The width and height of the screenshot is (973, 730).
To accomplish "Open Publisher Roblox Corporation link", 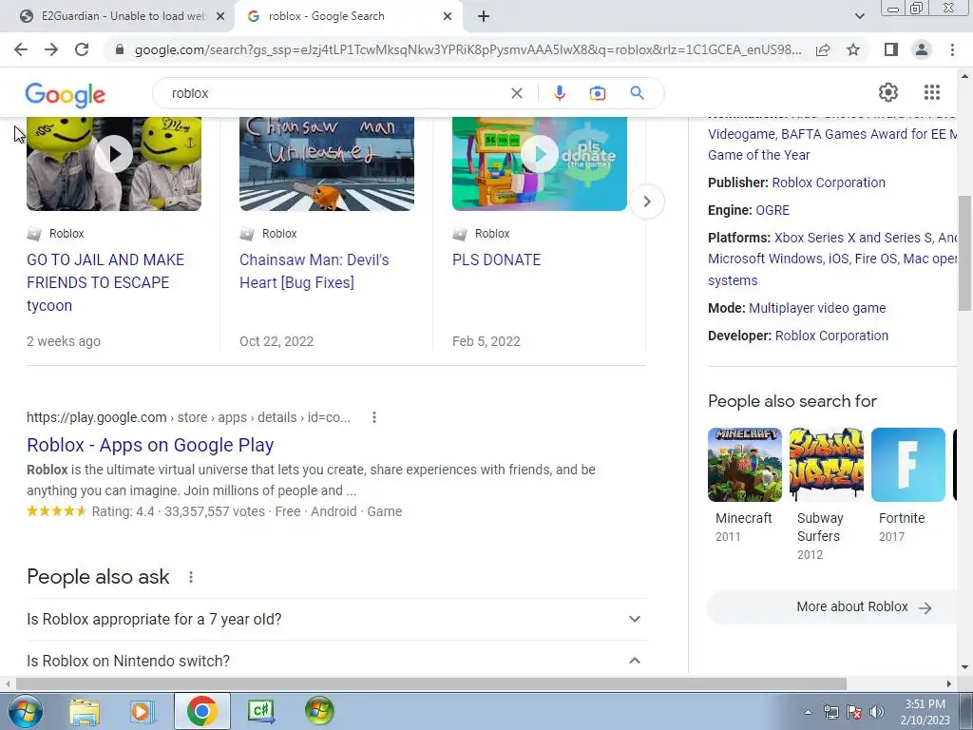I will coord(829,182).
